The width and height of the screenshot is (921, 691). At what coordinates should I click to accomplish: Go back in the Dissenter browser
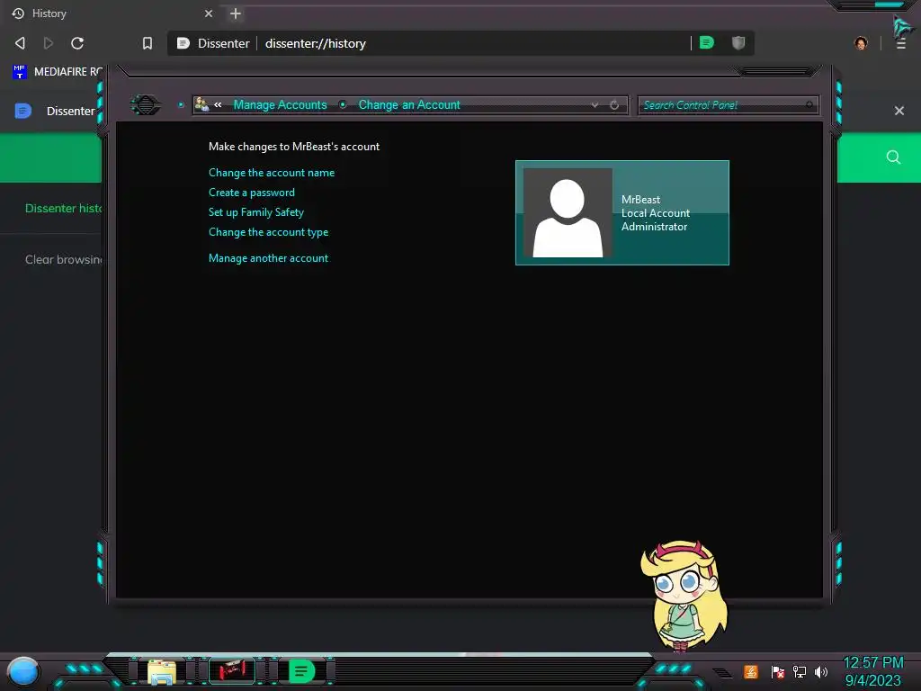[20, 43]
